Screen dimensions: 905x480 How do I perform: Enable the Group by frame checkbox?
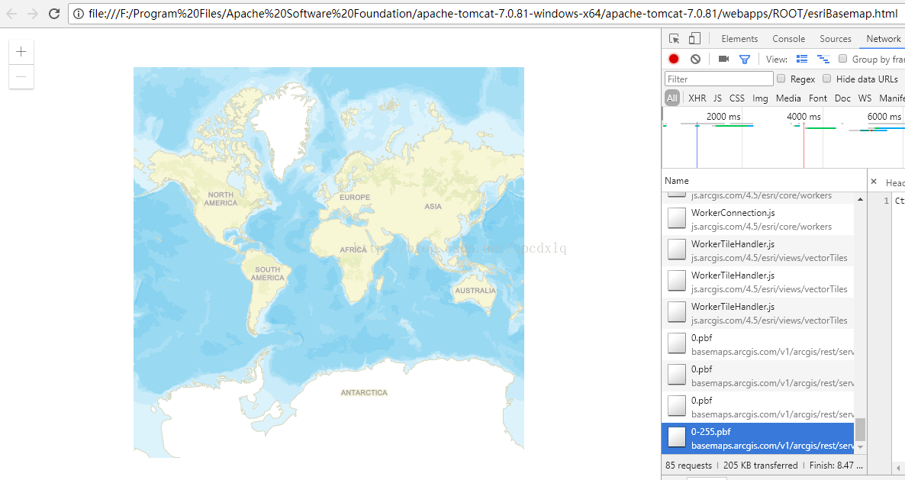(x=843, y=59)
